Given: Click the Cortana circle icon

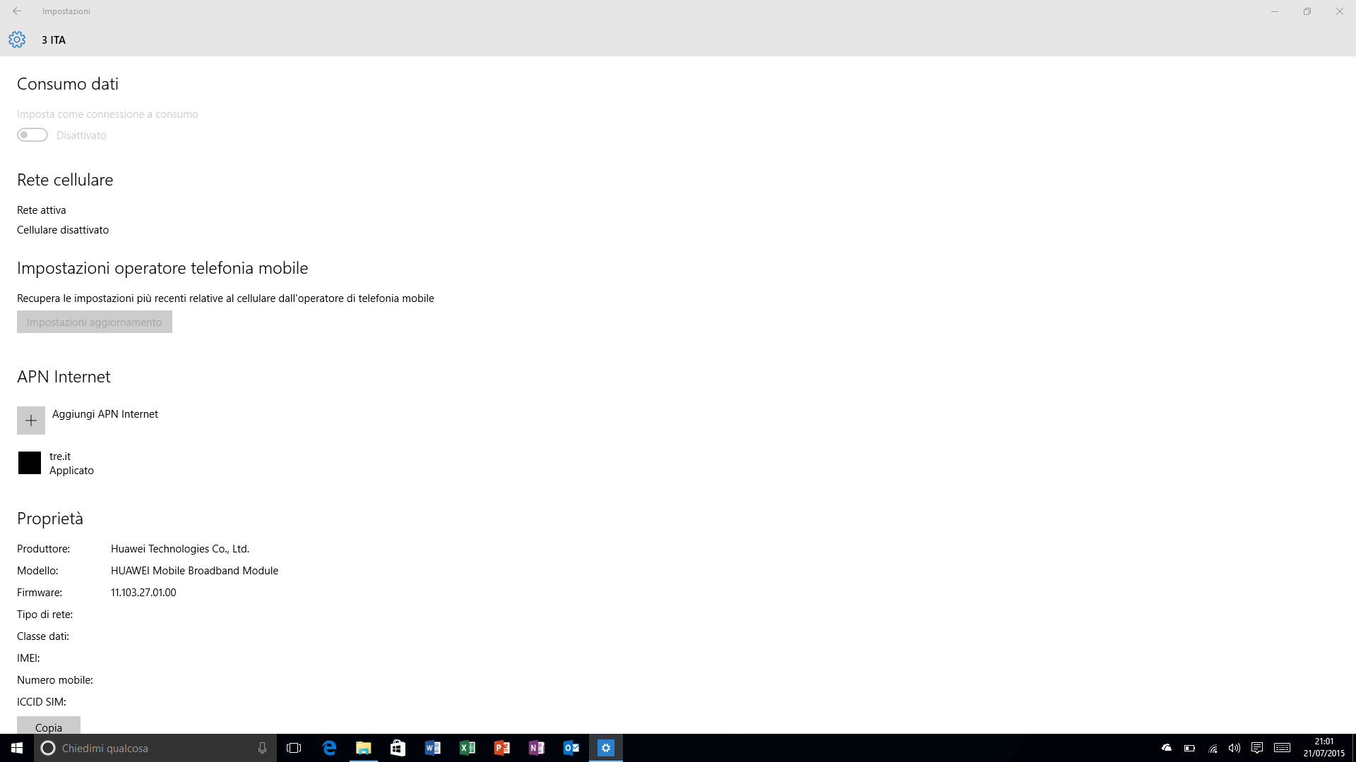Looking at the screenshot, I should coord(48,748).
